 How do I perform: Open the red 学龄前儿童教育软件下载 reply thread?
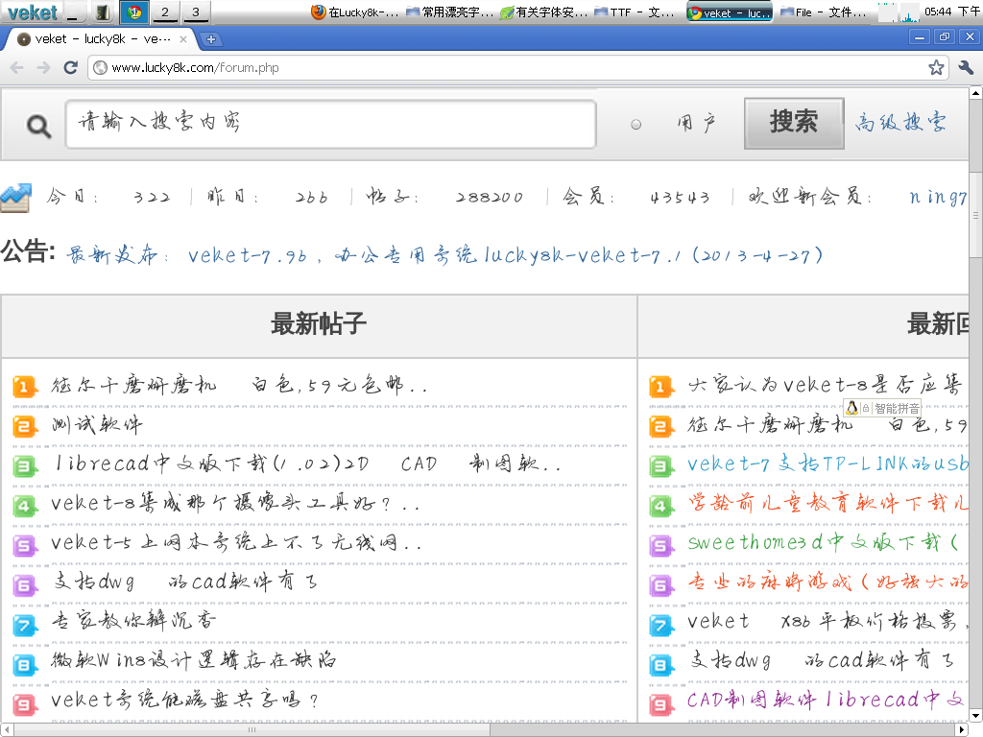(x=827, y=503)
